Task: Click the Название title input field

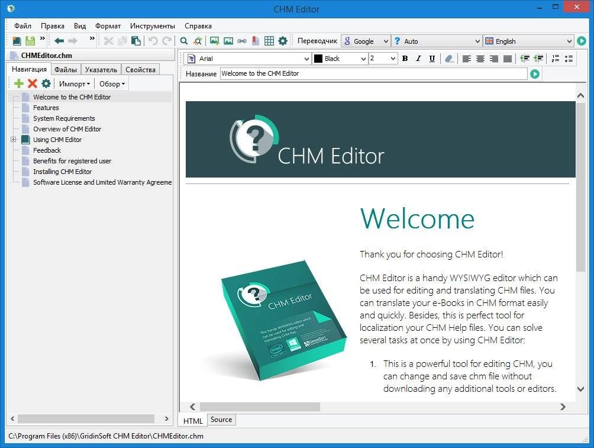Action: click(x=374, y=73)
